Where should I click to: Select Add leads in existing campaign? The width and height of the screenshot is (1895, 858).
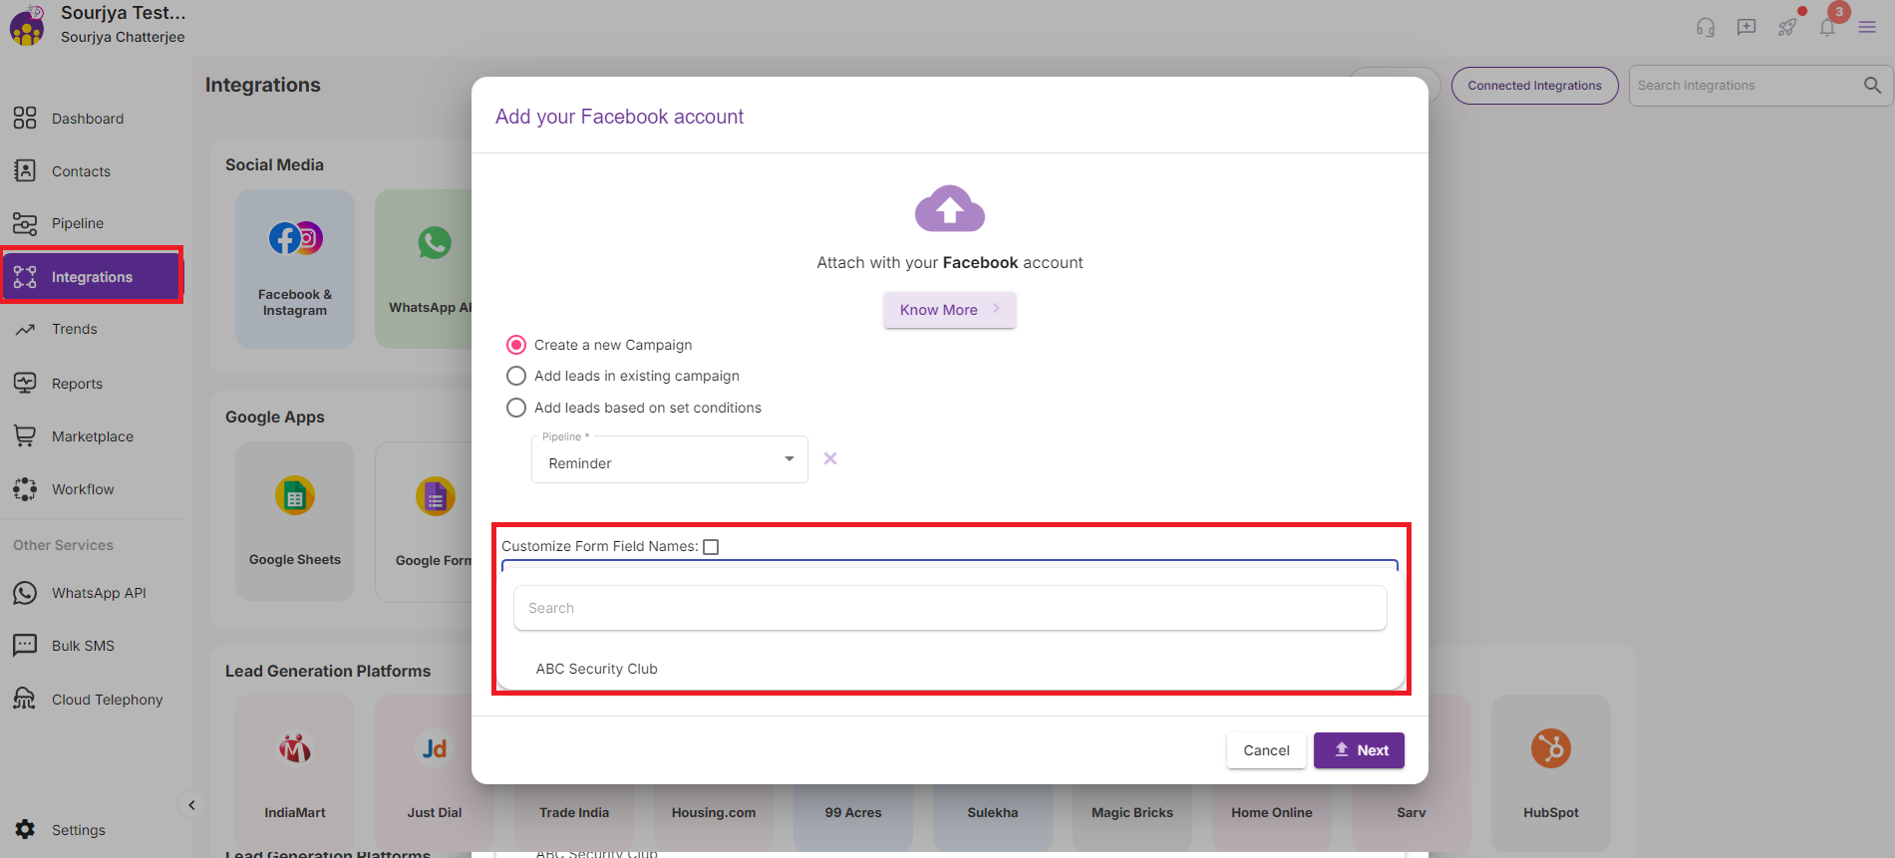tap(516, 376)
